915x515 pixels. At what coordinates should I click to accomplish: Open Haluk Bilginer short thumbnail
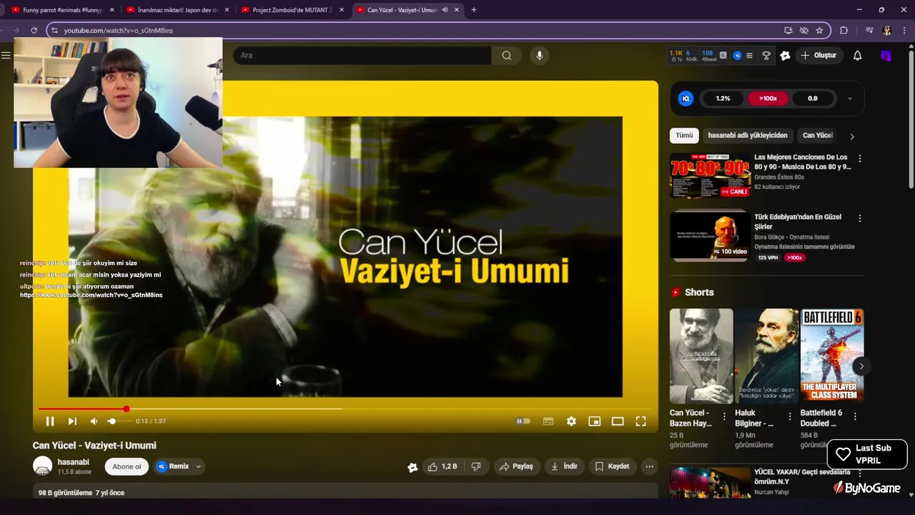click(767, 356)
